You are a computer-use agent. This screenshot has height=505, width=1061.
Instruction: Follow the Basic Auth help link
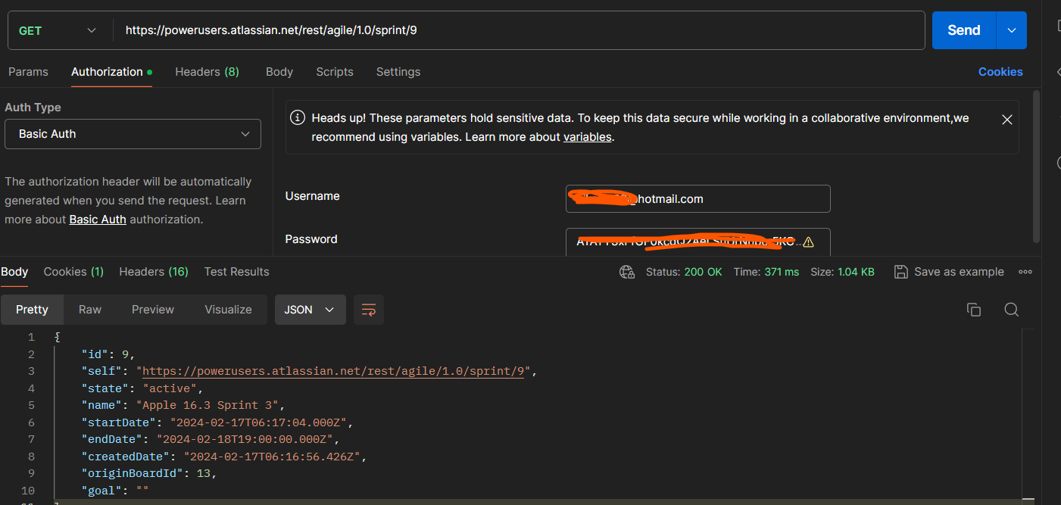coord(98,220)
